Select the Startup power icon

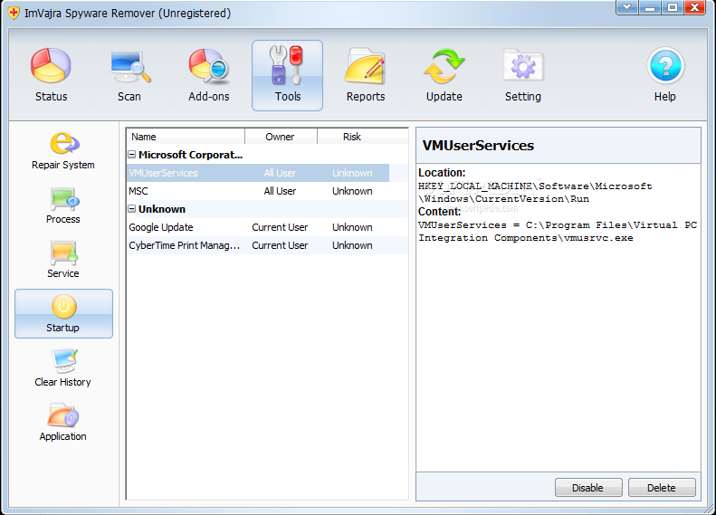(x=63, y=306)
